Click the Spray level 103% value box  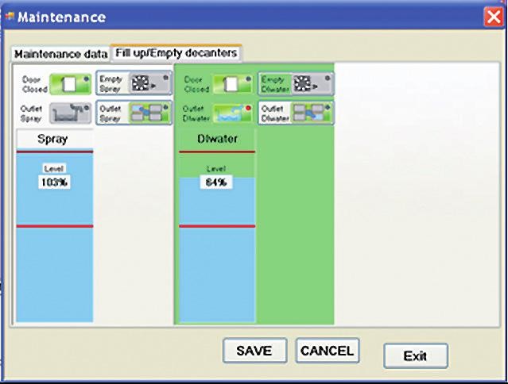55,182
